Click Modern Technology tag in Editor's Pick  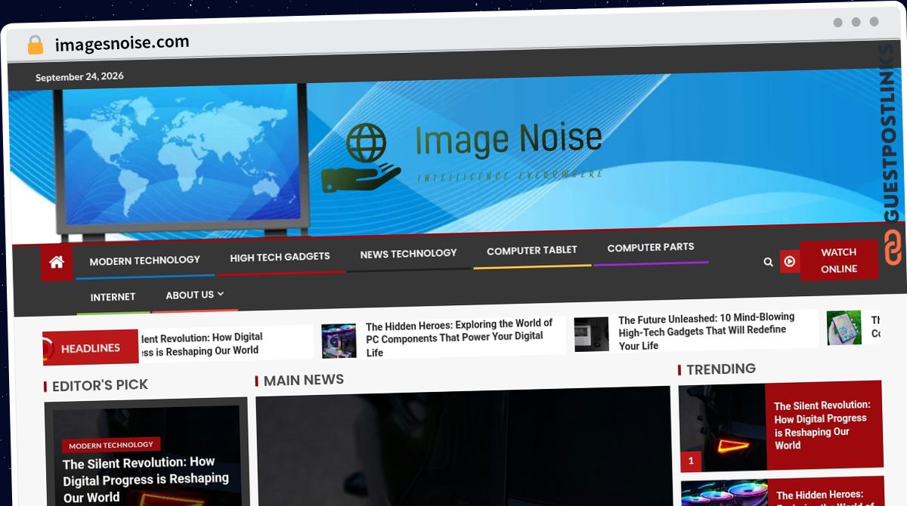[111, 445]
